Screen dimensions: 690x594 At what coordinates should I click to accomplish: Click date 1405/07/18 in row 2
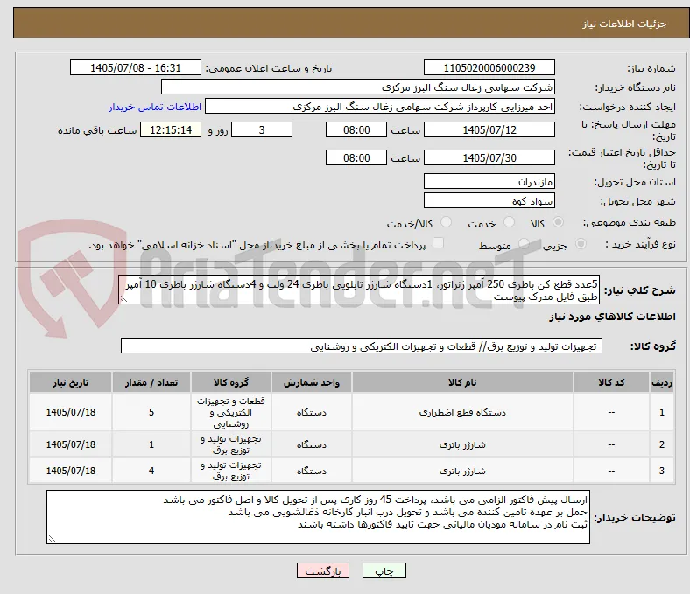(x=70, y=444)
